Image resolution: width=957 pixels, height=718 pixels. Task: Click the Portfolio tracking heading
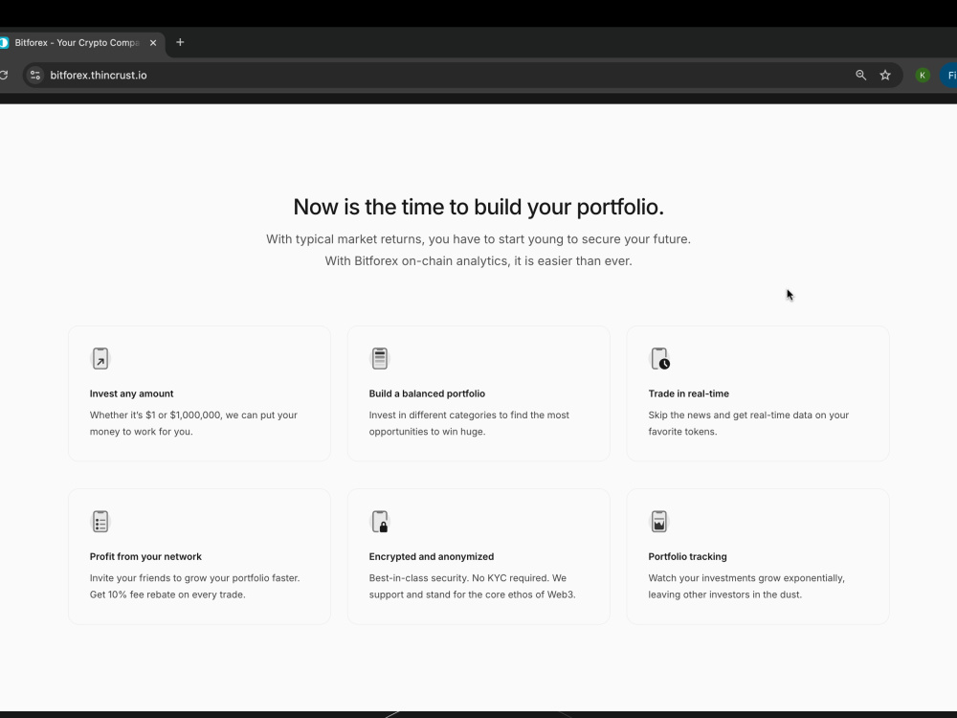point(687,557)
